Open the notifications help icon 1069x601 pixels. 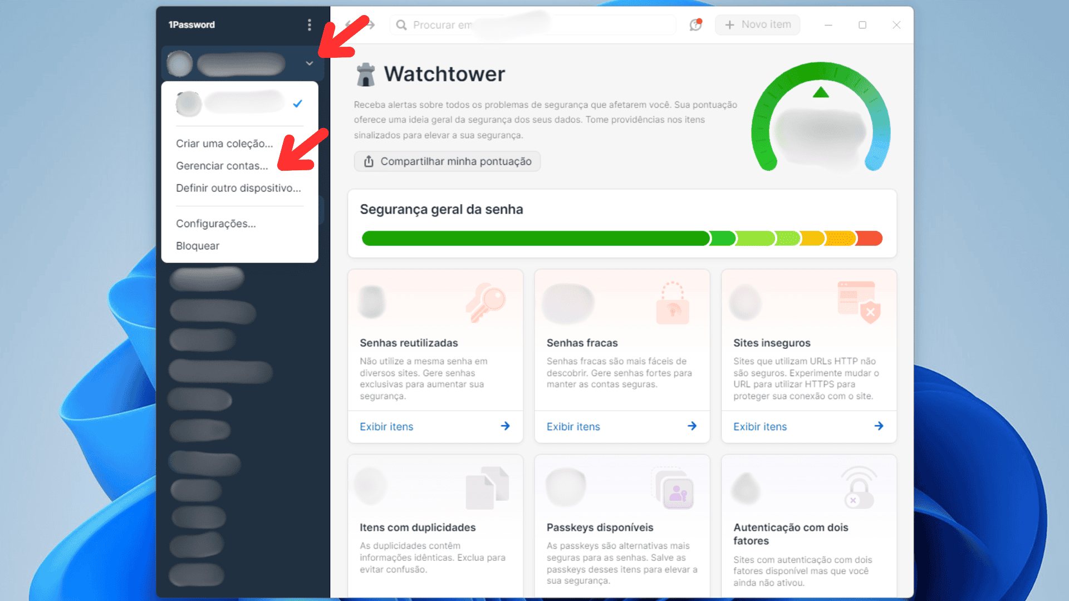tap(695, 24)
